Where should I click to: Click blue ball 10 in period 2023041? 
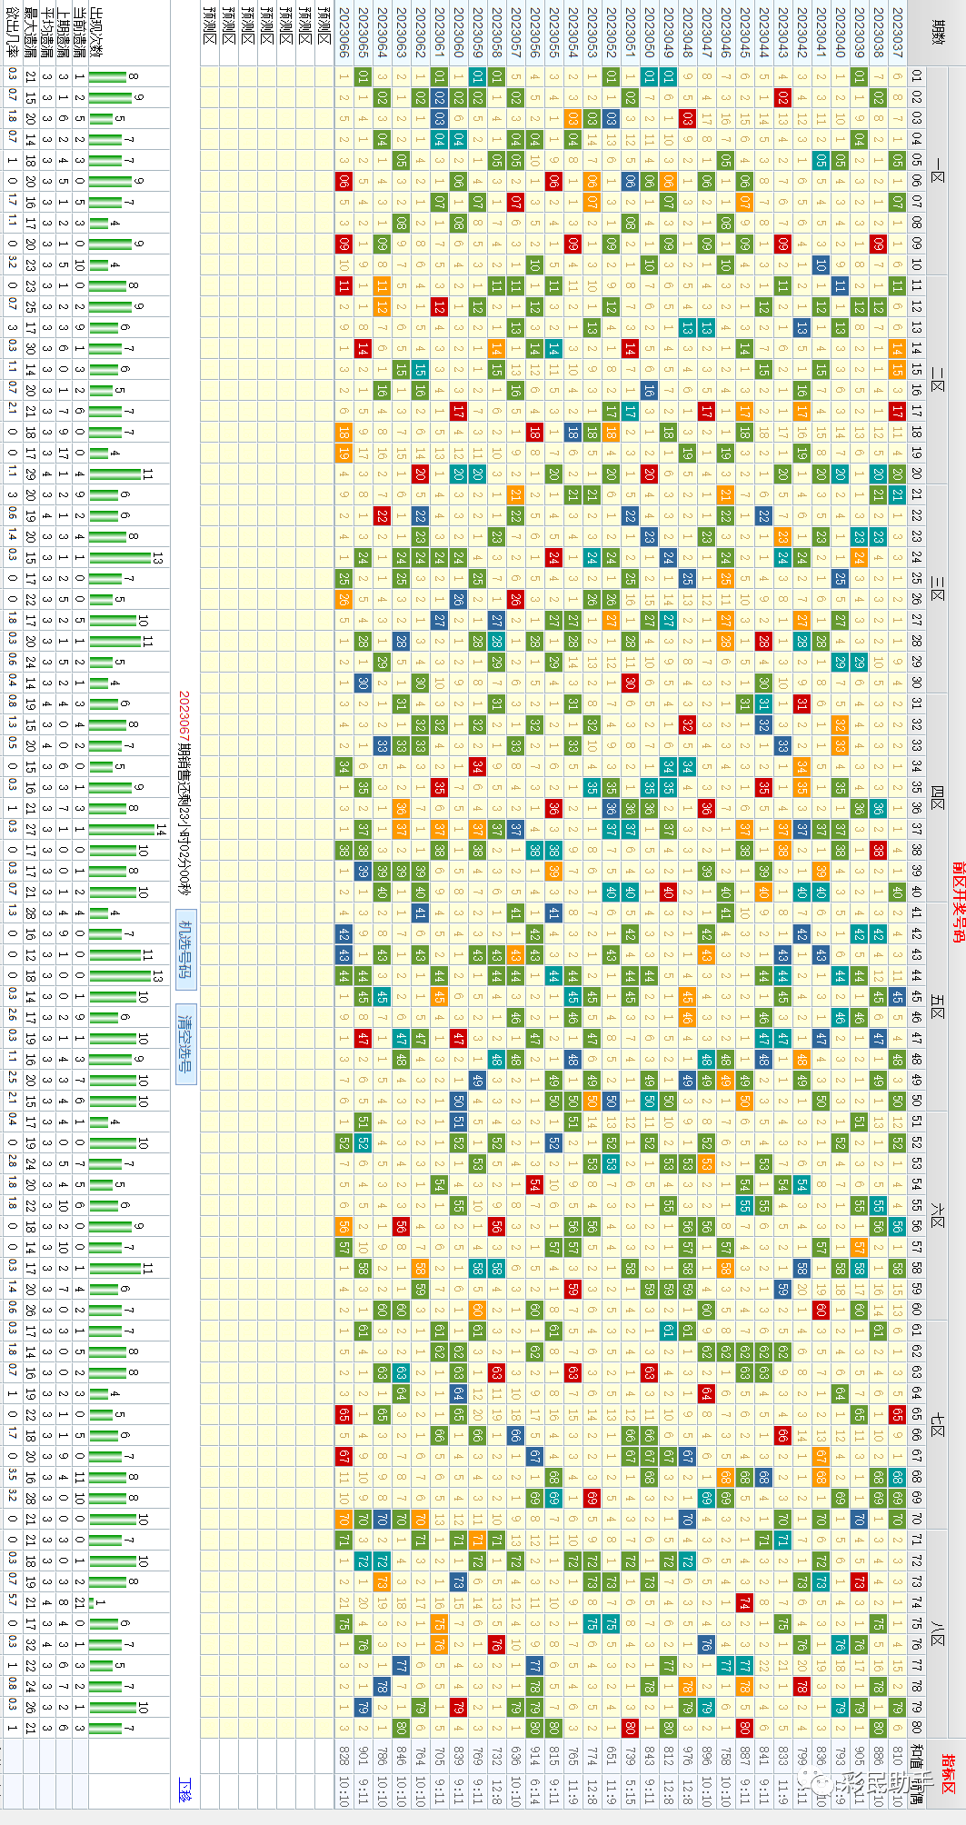821,264
